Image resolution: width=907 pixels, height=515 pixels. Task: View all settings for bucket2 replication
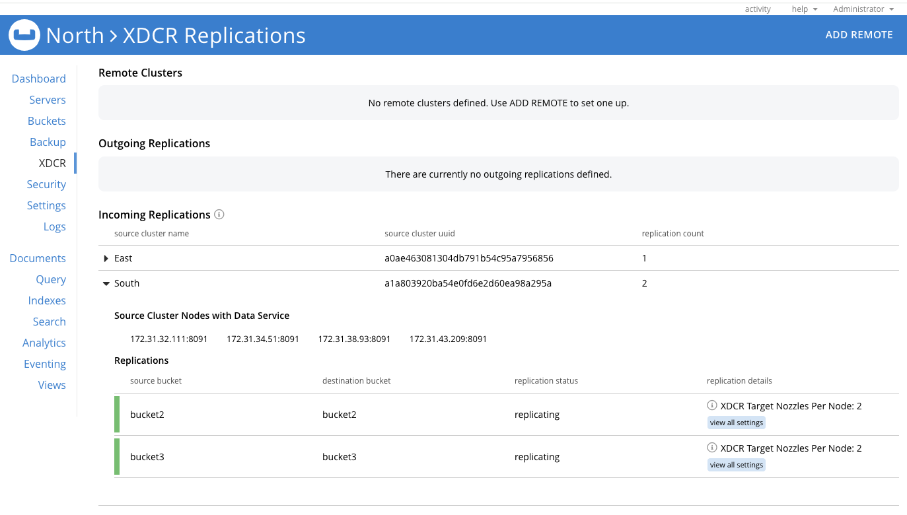click(x=736, y=423)
